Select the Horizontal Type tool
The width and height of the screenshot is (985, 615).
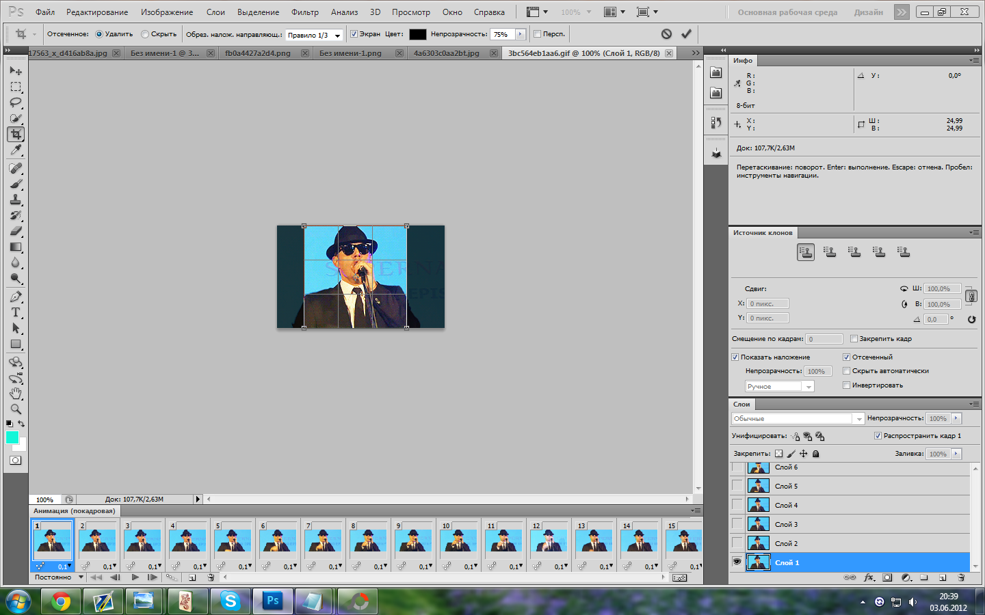[x=16, y=312]
